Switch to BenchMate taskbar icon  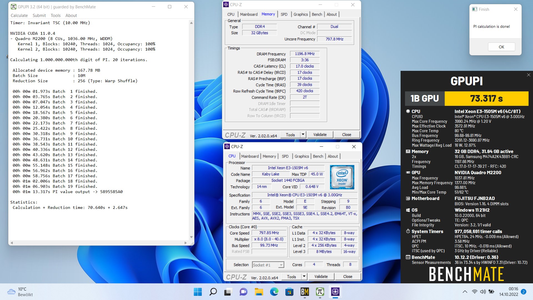coord(305,292)
